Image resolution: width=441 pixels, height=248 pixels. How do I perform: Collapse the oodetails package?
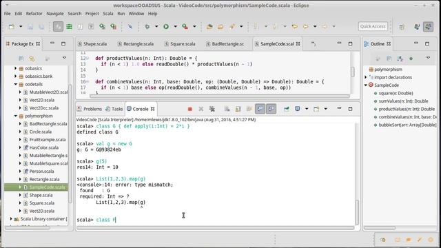pyautogui.click(x=15, y=84)
